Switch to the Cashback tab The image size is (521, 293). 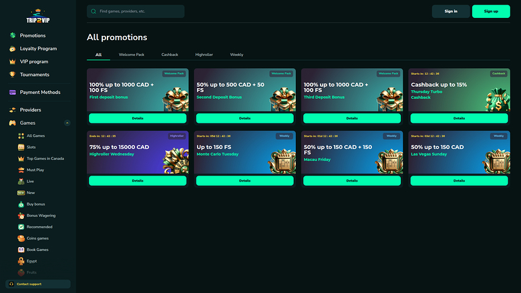(170, 55)
